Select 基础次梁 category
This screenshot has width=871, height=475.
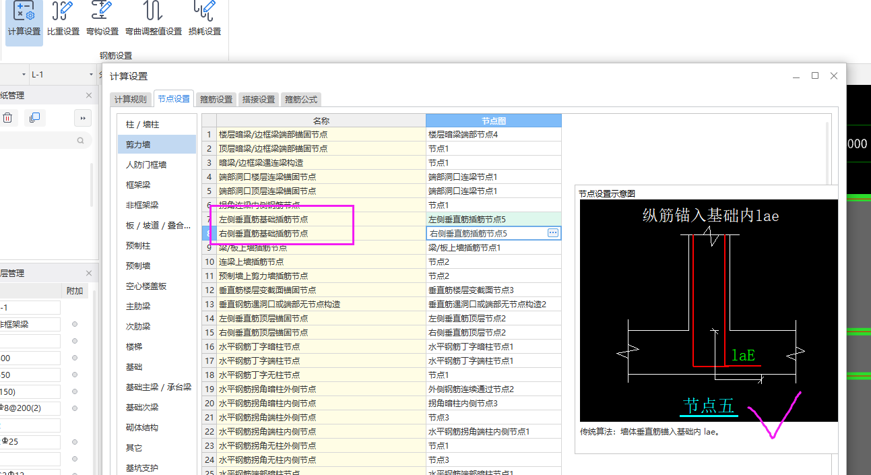point(157,407)
